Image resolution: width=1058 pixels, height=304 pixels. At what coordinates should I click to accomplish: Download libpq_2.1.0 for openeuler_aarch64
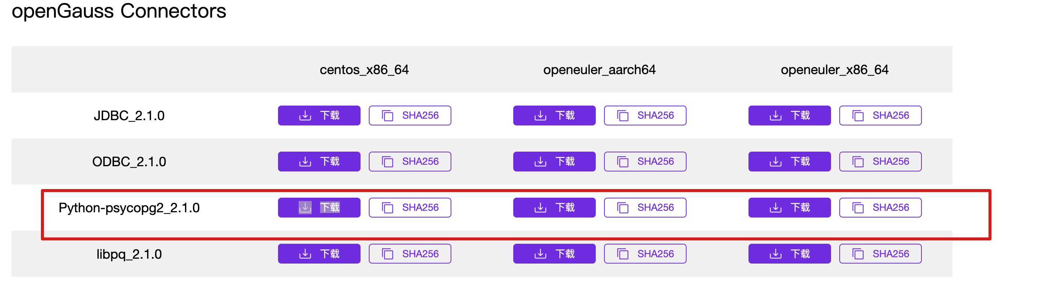(554, 254)
